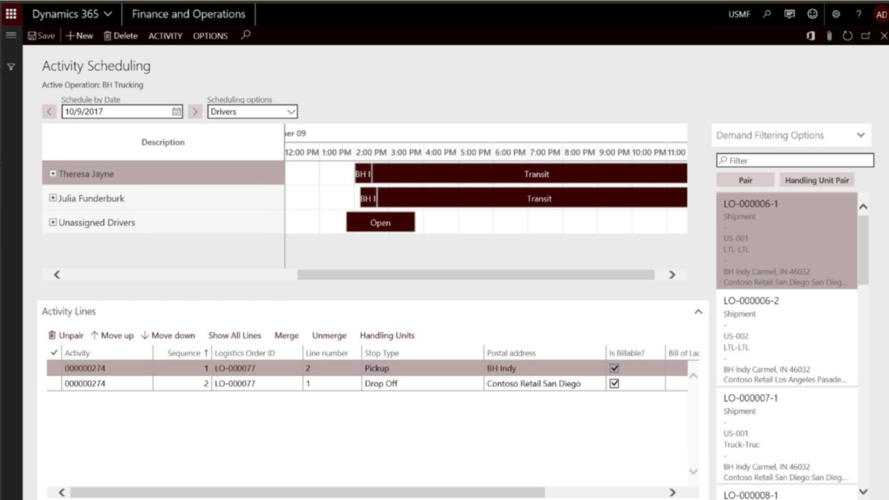The width and height of the screenshot is (889, 500).
Task: Click the New button
Action: coord(80,35)
